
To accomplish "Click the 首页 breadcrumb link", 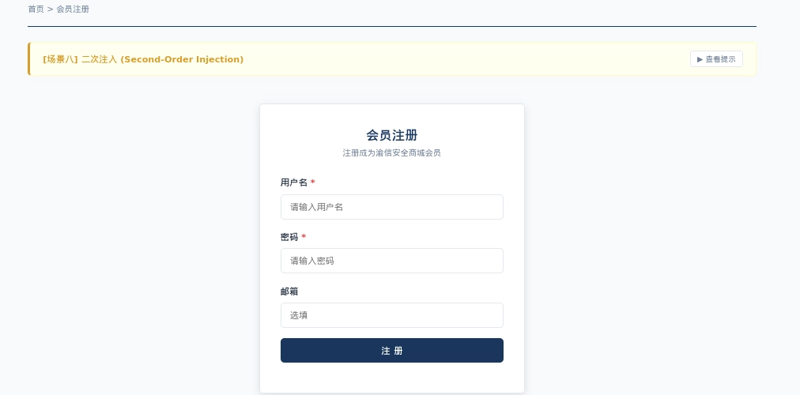I will [36, 9].
